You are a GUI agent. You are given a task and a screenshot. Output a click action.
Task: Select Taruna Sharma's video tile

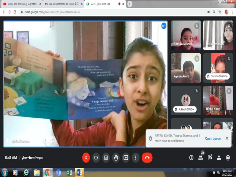point(218,68)
